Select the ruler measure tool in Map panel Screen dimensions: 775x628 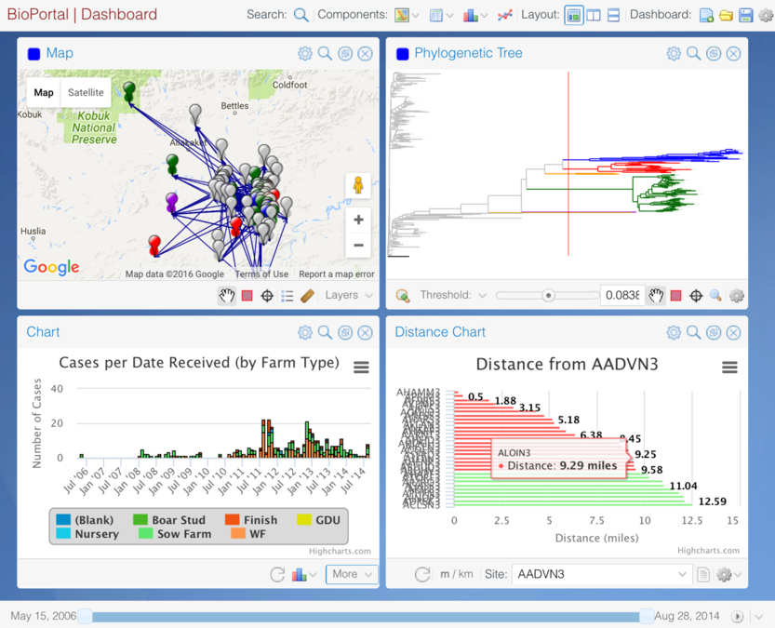[307, 296]
